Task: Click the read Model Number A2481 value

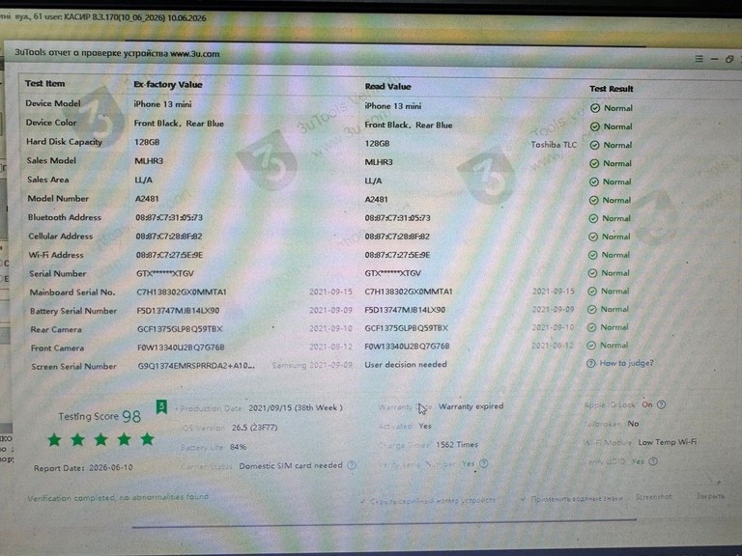Action: 376,200
